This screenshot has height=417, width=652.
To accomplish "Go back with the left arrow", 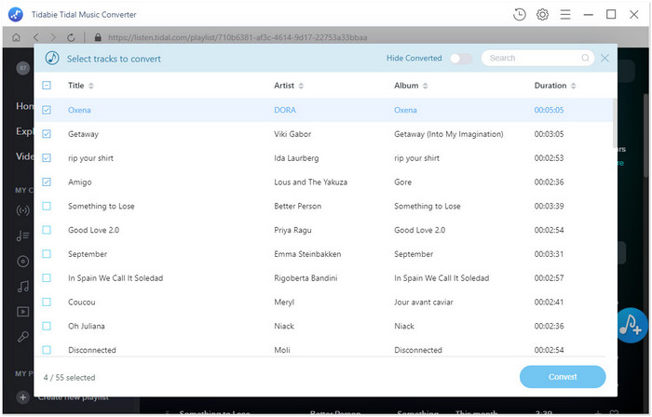I will coord(35,37).
